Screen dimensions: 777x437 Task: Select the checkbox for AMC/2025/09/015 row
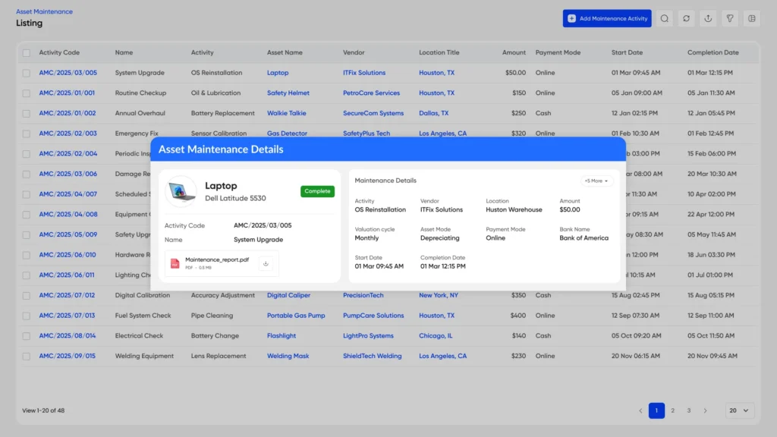coord(27,356)
